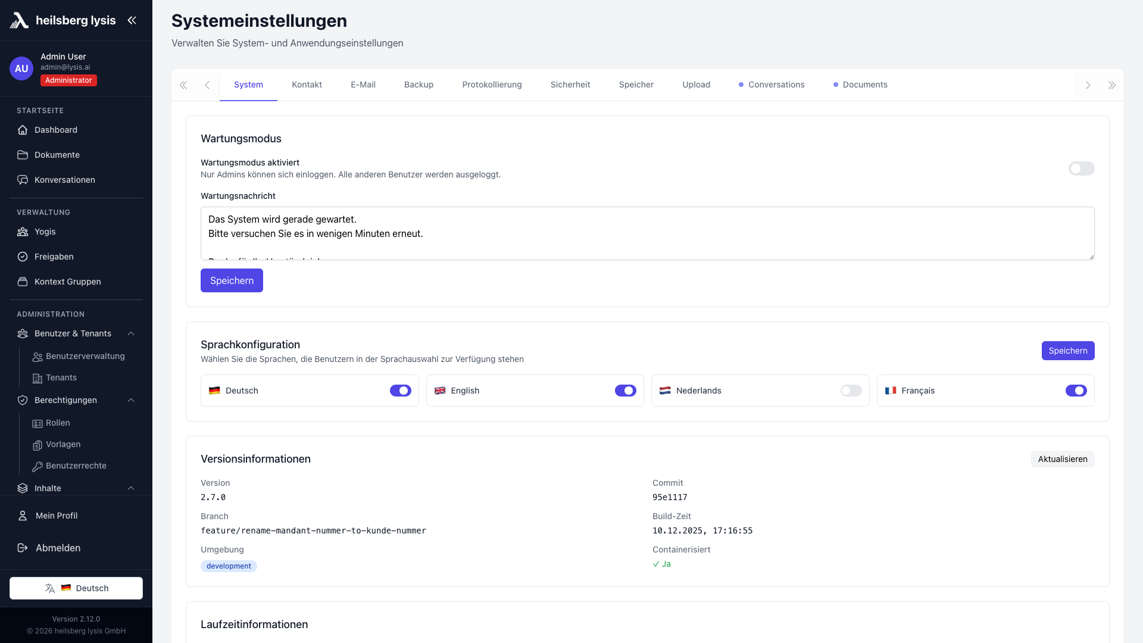The image size is (1143, 643).
Task: Click the Abmelden logout icon
Action: (23, 548)
